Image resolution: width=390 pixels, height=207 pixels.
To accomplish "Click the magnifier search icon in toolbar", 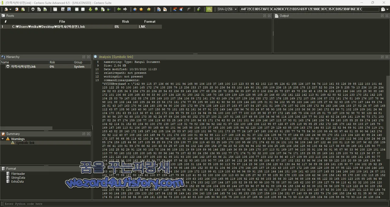I will pos(97,9).
